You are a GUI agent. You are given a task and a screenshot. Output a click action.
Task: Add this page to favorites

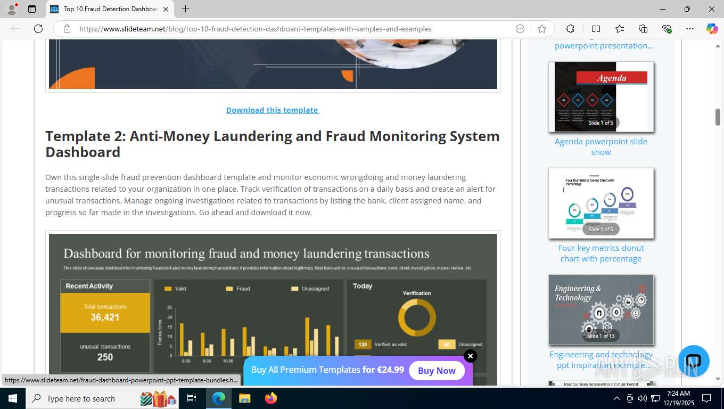click(x=542, y=29)
